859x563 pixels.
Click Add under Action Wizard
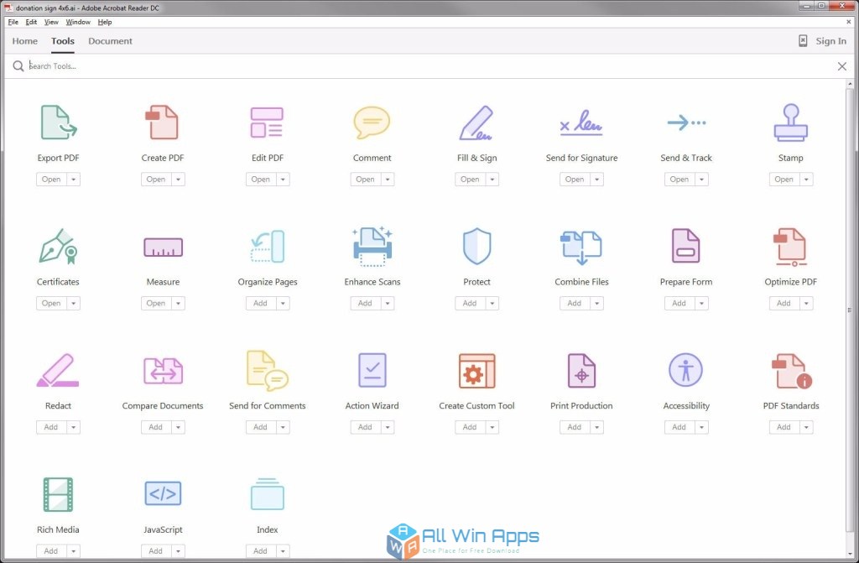[366, 427]
